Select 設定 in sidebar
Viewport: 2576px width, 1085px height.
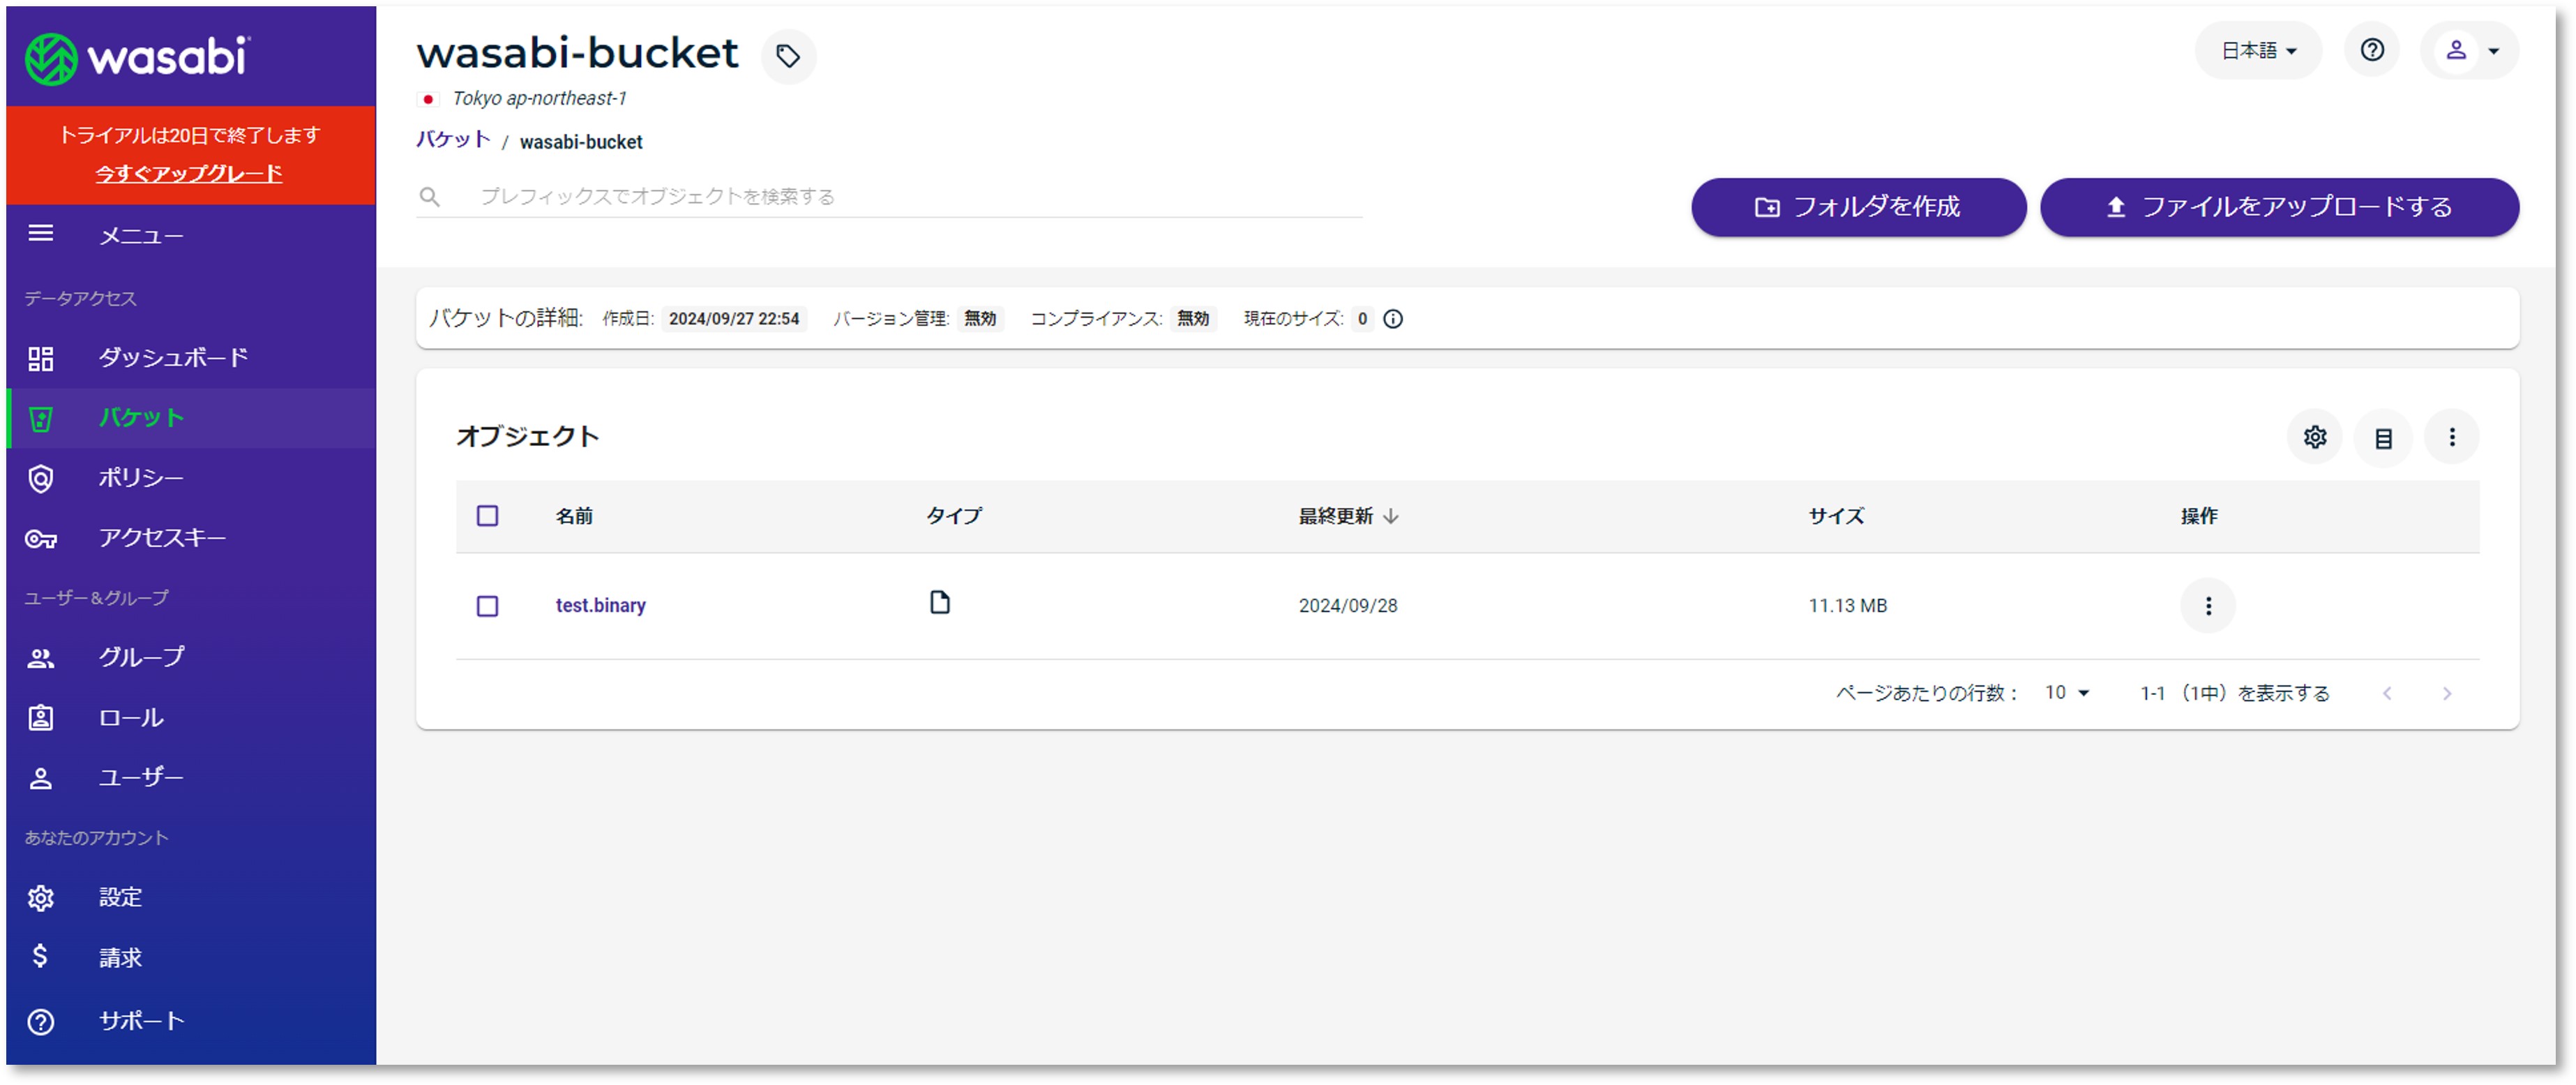[120, 898]
